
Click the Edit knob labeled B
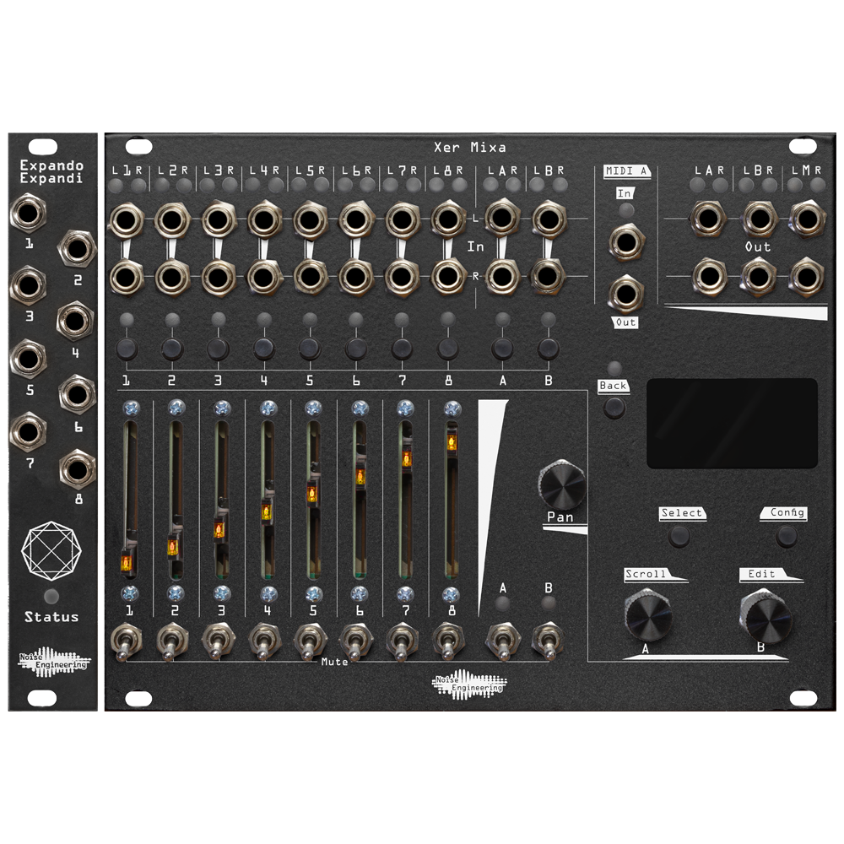[x=770, y=619]
